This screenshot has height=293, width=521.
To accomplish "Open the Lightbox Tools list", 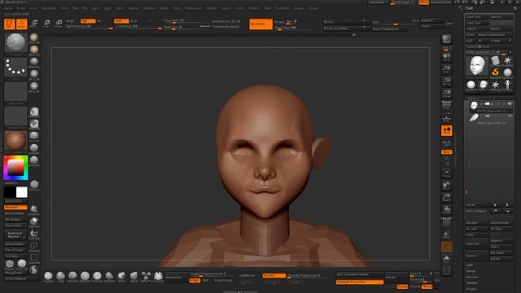I will [478, 47].
